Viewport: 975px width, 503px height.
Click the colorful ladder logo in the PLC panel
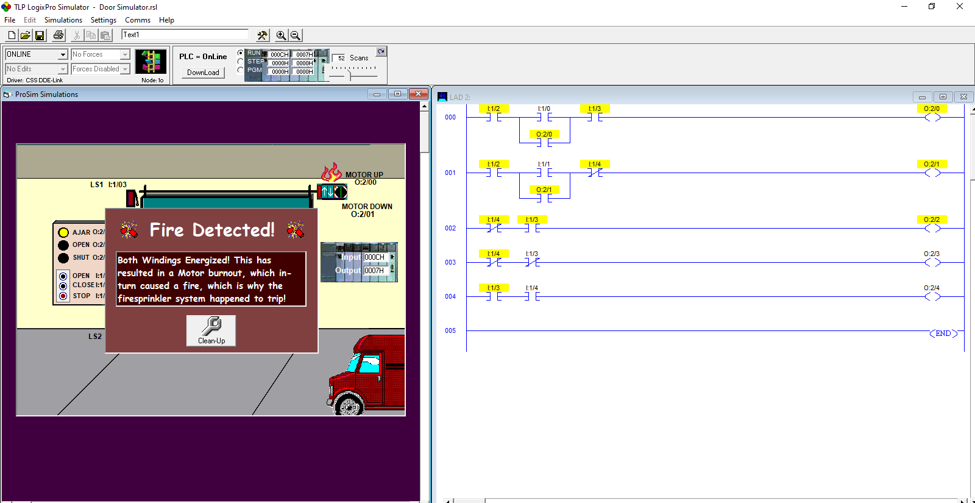[x=151, y=62]
